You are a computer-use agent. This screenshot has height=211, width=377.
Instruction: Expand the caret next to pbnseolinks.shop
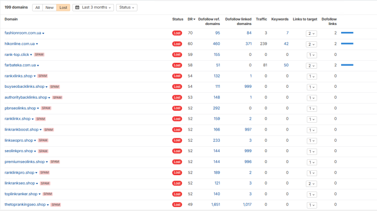[38, 108]
